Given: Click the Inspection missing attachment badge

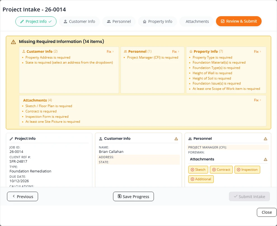Looking at the screenshot, I should click(x=247, y=170).
